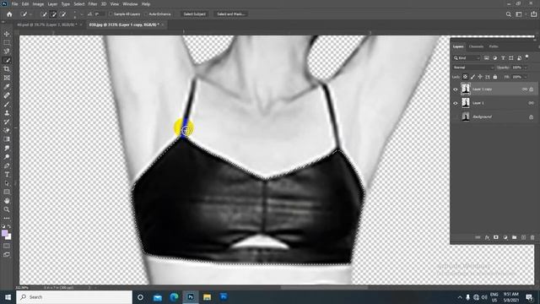Image resolution: width=540 pixels, height=304 pixels.
Task: Go to Home screen icon
Action: coord(9,14)
